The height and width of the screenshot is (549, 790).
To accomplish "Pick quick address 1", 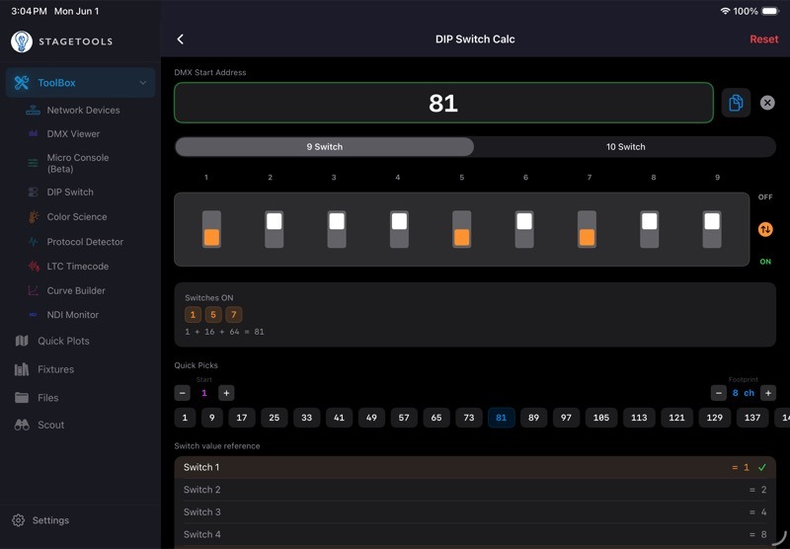I will coord(185,418).
